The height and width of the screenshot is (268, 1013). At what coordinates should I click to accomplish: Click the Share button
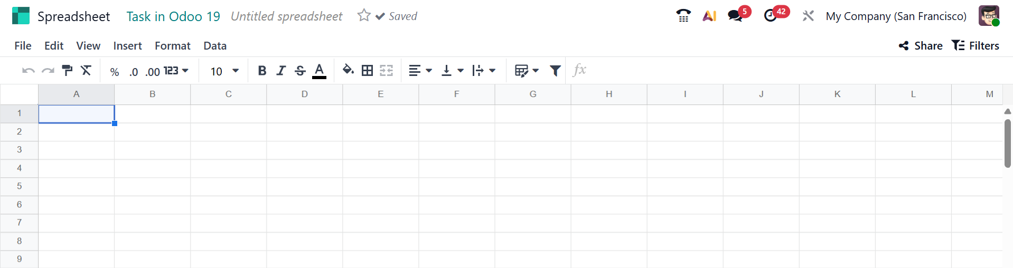point(921,46)
